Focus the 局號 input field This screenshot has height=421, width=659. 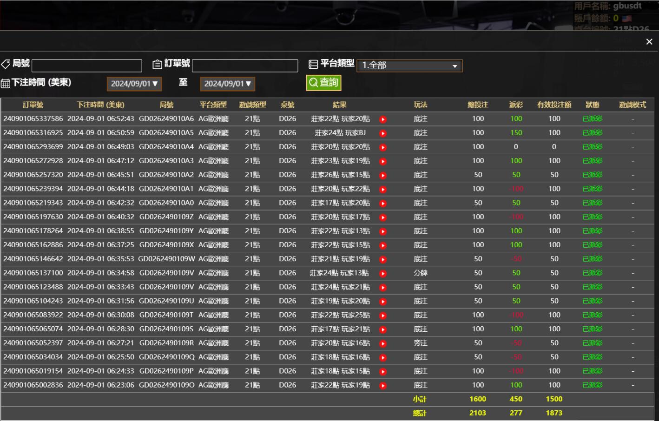(87, 66)
